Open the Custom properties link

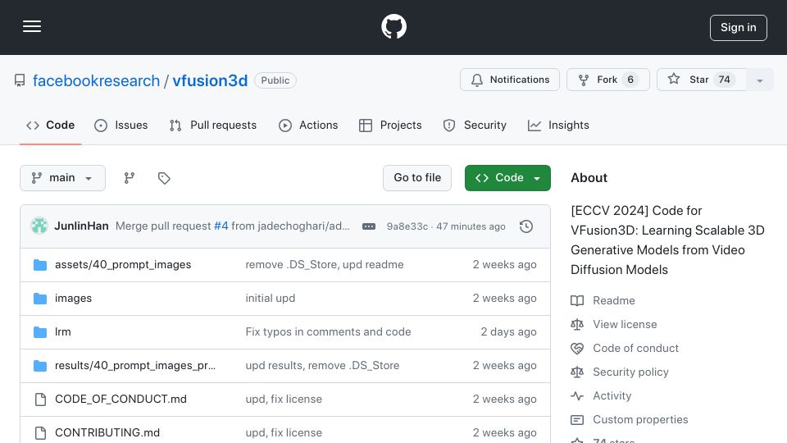pyautogui.click(x=640, y=419)
